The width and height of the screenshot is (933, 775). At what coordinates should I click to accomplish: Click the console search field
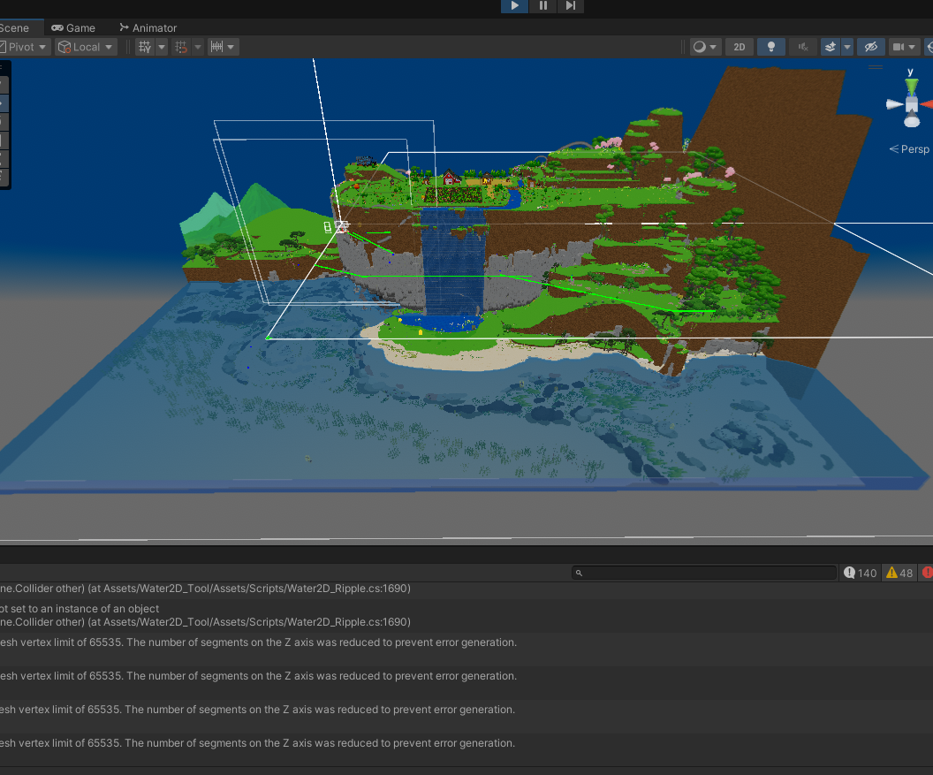(x=702, y=573)
